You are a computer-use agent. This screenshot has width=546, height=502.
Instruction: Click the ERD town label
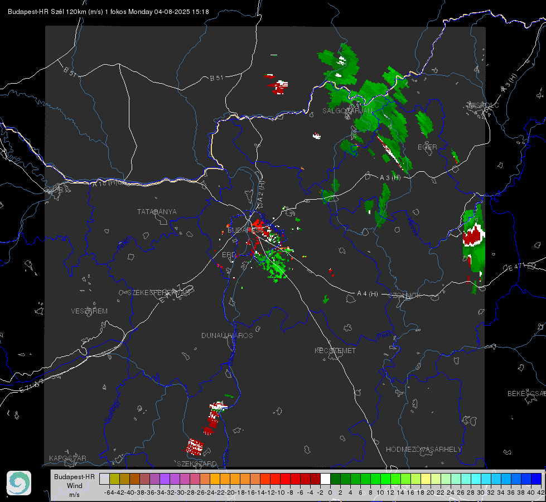pyautogui.click(x=229, y=255)
